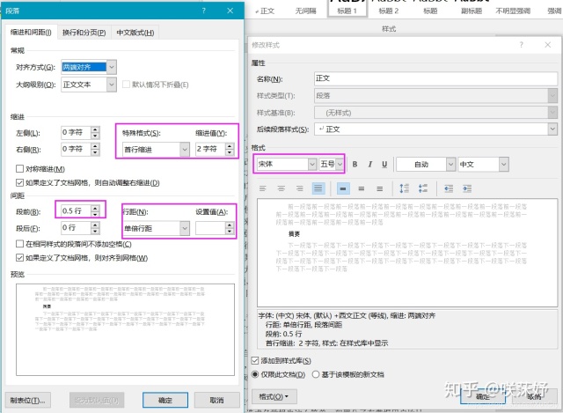Click the decrease paragraph spacing icon

tap(423, 188)
